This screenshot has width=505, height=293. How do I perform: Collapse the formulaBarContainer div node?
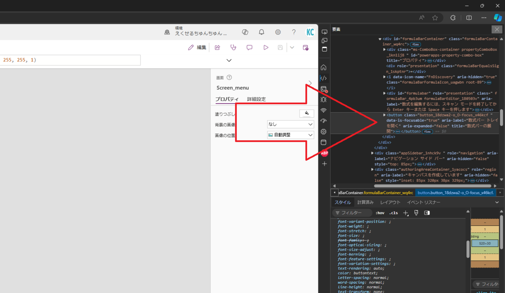[x=380, y=39]
